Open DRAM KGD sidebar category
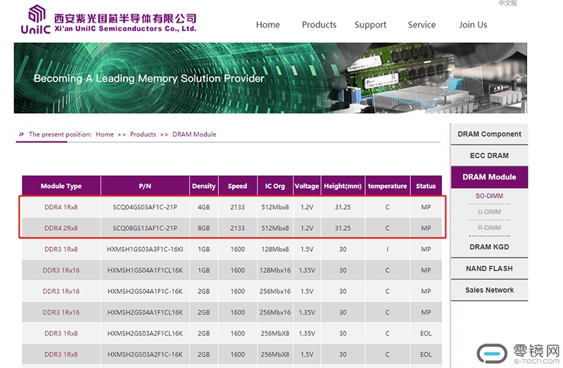563x368 pixels. [489, 247]
